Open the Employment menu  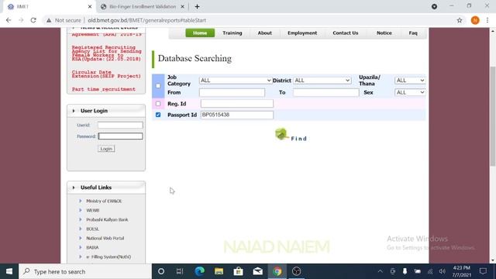(302, 33)
